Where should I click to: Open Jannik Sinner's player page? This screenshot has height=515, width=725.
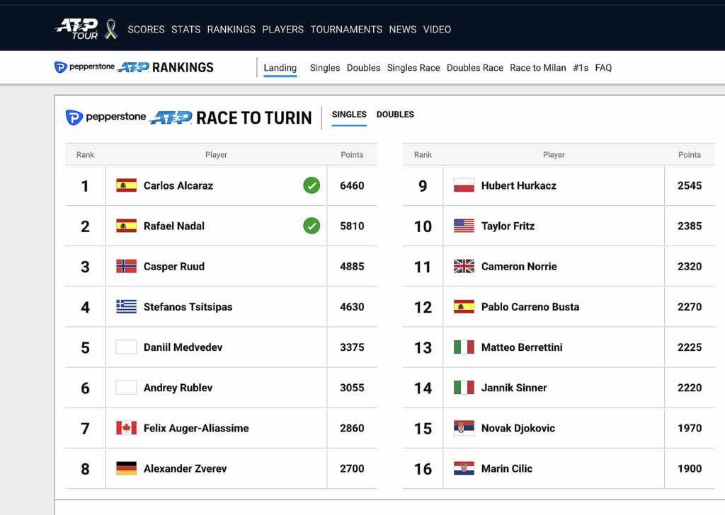click(x=513, y=388)
